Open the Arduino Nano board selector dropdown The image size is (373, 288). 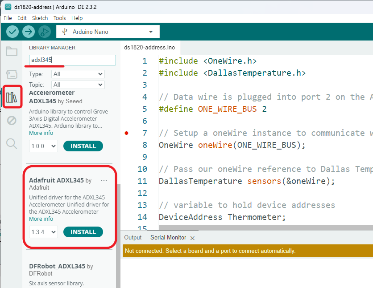coord(108,32)
